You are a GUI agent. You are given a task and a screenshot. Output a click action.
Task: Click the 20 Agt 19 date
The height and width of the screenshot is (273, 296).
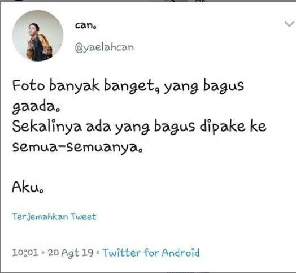71,253
